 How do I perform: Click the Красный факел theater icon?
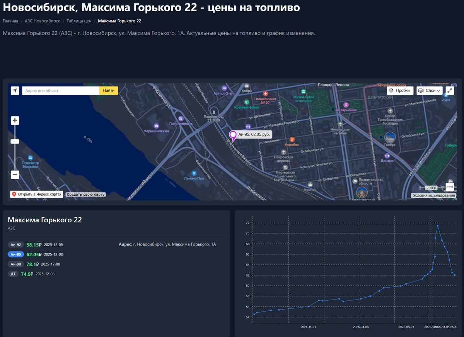[246, 102]
